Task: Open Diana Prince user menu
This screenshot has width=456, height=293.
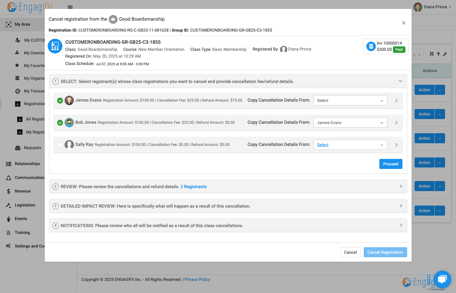Action: [432, 7]
